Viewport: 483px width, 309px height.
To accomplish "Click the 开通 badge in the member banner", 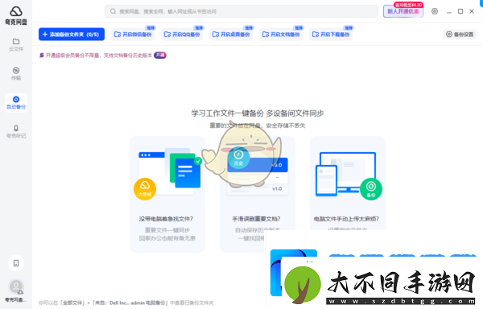I will pos(160,55).
